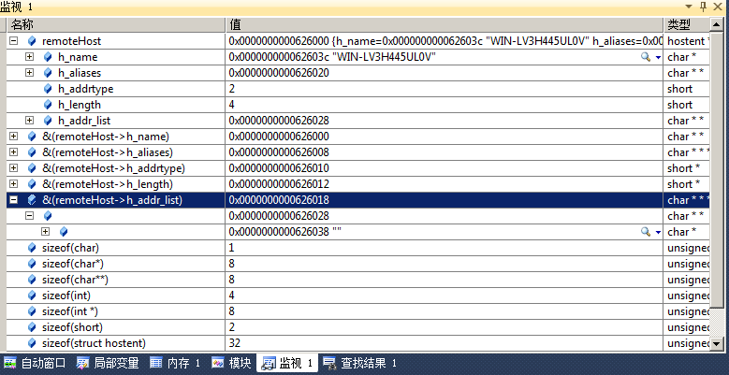
Task: Toggle auto-hide pin for watch panel
Action: point(703,7)
